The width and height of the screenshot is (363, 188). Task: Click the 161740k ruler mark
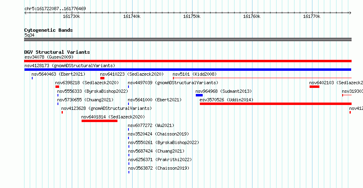coord(132,16)
